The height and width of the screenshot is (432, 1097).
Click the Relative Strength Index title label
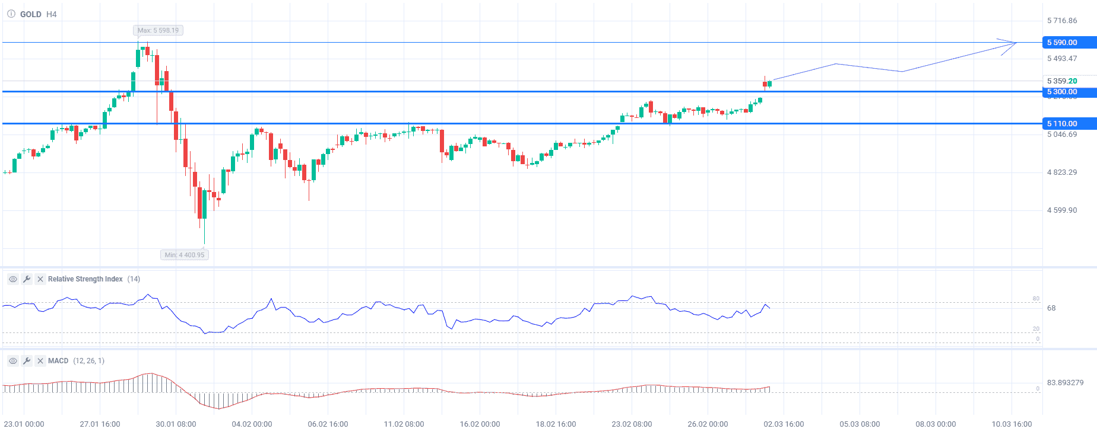point(85,279)
